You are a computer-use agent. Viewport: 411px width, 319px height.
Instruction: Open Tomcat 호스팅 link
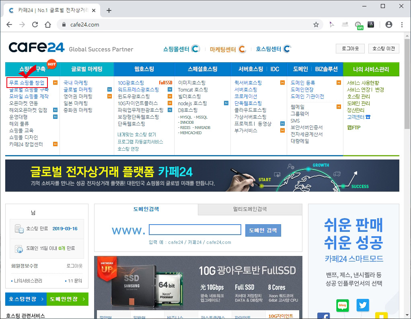click(x=193, y=90)
